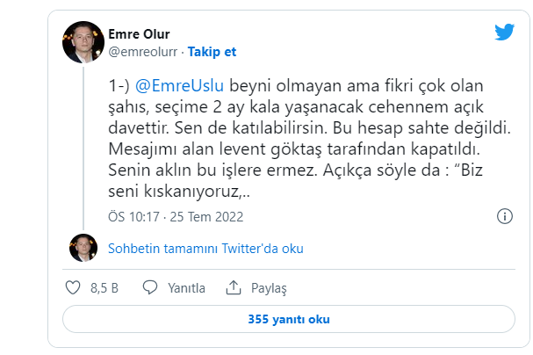This screenshot has width=533, height=355.
Task: Click the Yanıtla reply label
Action: (x=187, y=288)
